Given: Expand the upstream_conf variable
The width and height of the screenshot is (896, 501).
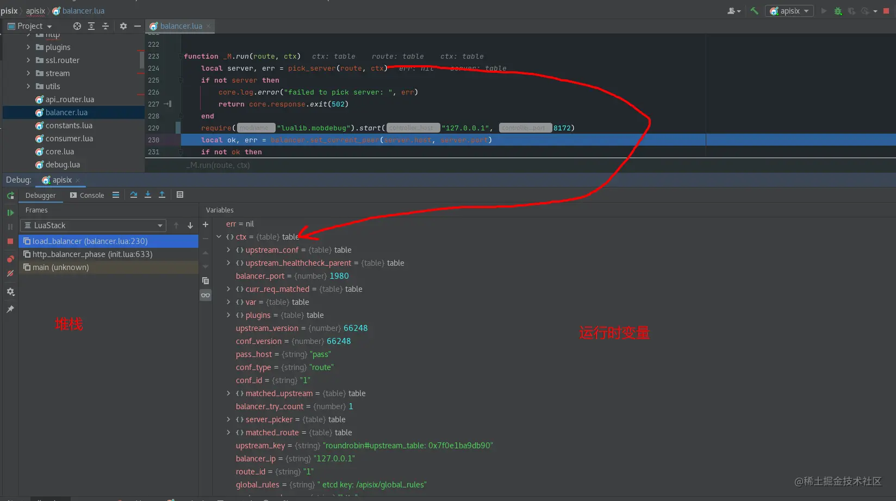Looking at the screenshot, I should 228,250.
